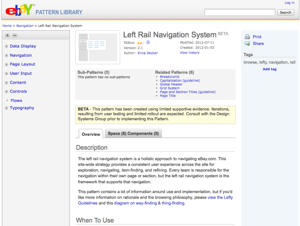This screenshot has height=226, width=300.
Task: Open Controls category
Action: pos(18,91)
